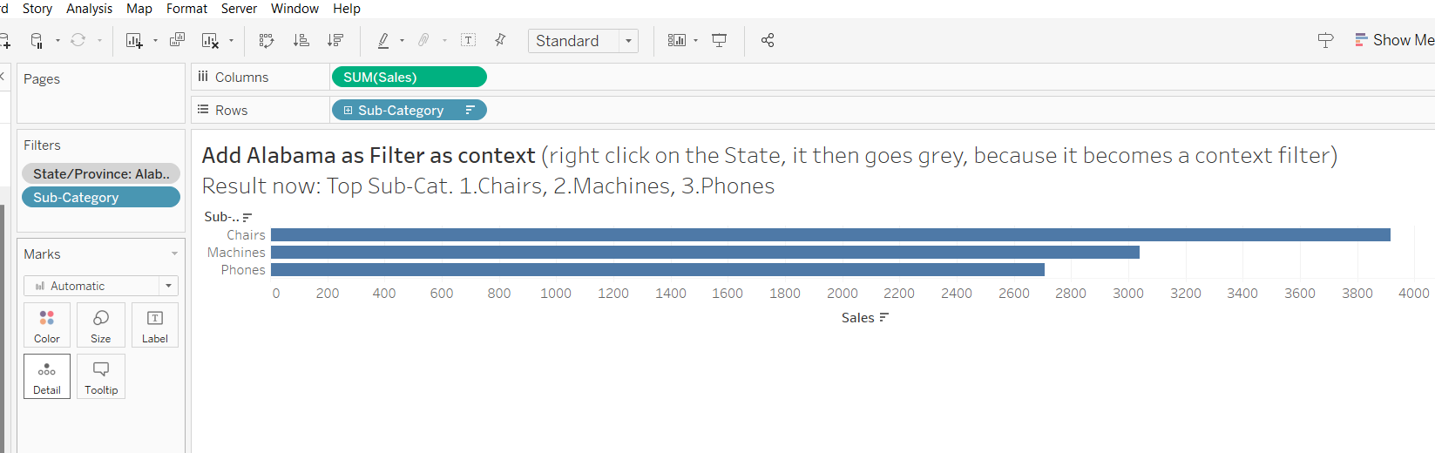This screenshot has height=453, width=1435.
Task: Select the State/Province Alabama filter pill
Action: pos(101,173)
